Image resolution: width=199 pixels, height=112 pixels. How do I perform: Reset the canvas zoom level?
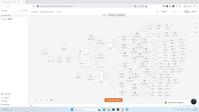click(x=46, y=100)
